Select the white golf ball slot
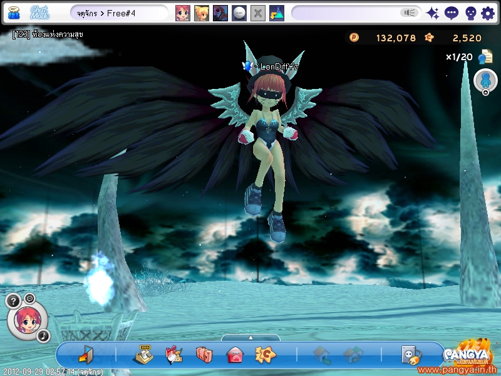 (x=239, y=13)
